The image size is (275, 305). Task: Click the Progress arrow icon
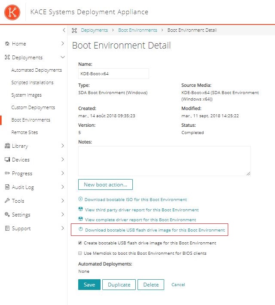7,173
